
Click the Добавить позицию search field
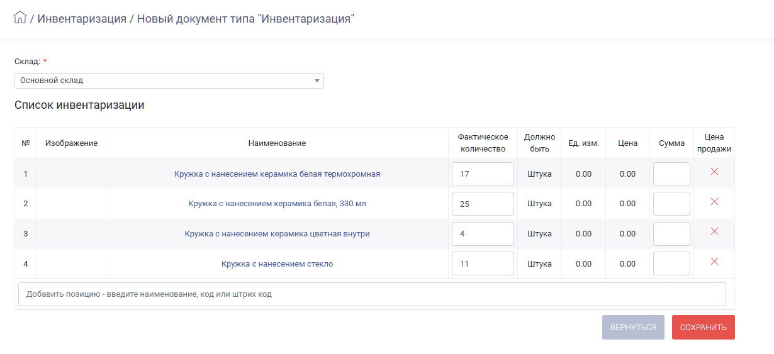(x=372, y=294)
